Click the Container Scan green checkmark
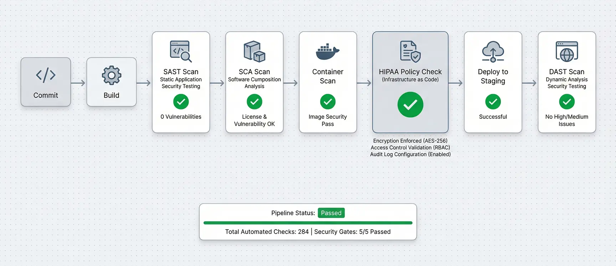Screen dimensions: 616x266 (x=328, y=102)
